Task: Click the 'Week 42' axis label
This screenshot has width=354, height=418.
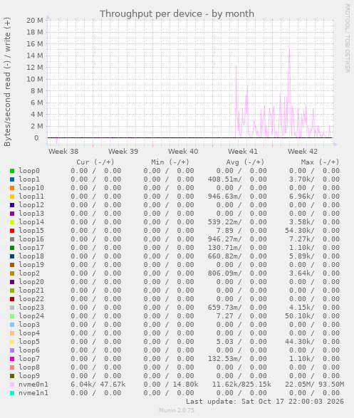Action: [303, 152]
